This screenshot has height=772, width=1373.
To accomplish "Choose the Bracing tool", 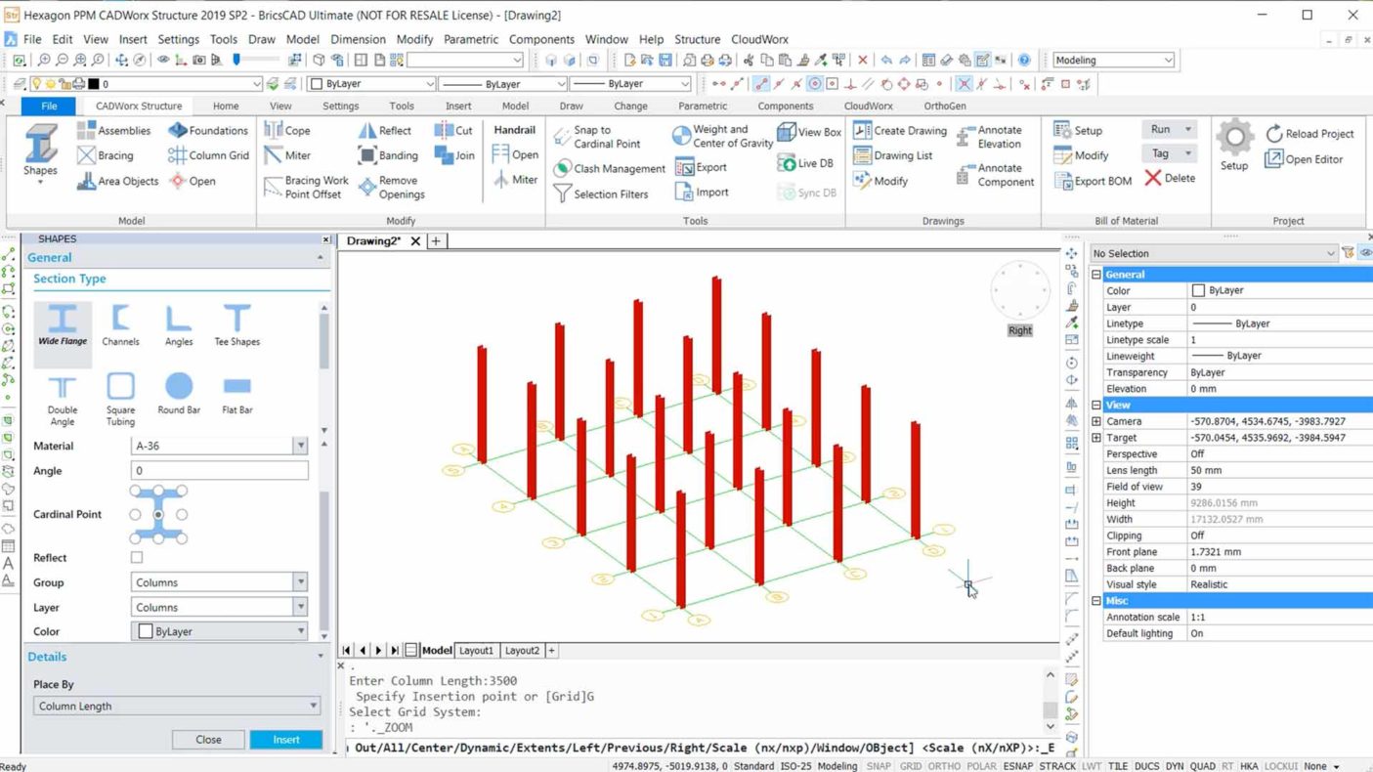I will click(105, 155).
